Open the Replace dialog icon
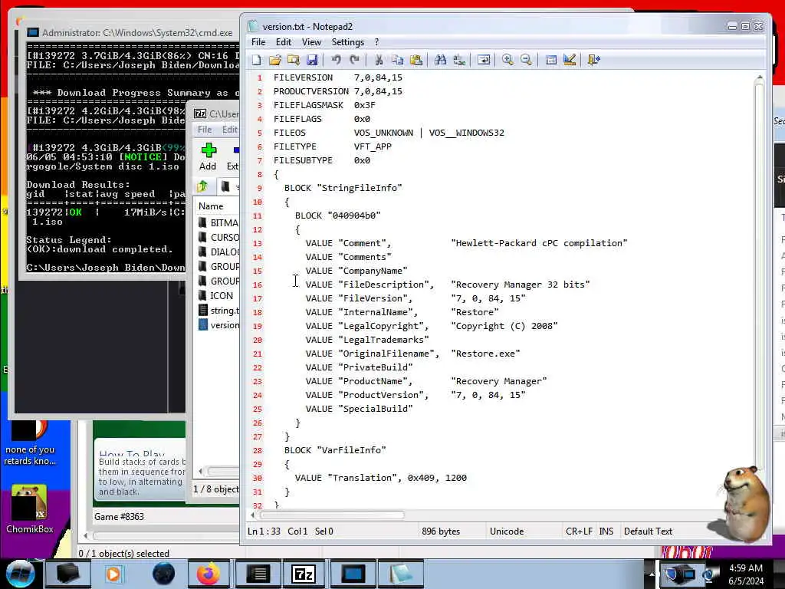785x589 pixels. pos(459,60)
